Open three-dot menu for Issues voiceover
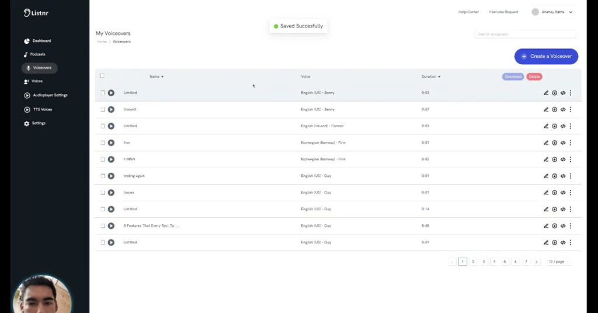 (571, 192)
